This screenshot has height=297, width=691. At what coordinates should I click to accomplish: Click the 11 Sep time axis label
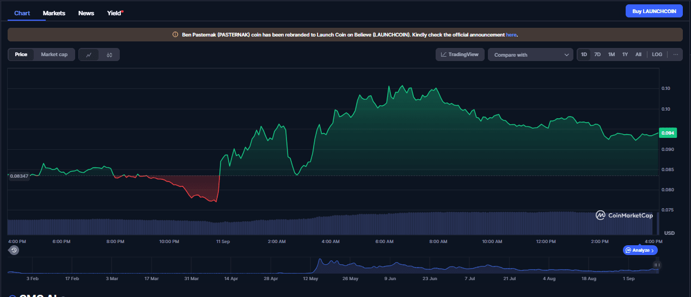tap(222, 241)
